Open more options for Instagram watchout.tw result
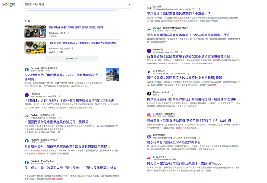The height and width of the screenshot is (183, 267). point(178,116)
